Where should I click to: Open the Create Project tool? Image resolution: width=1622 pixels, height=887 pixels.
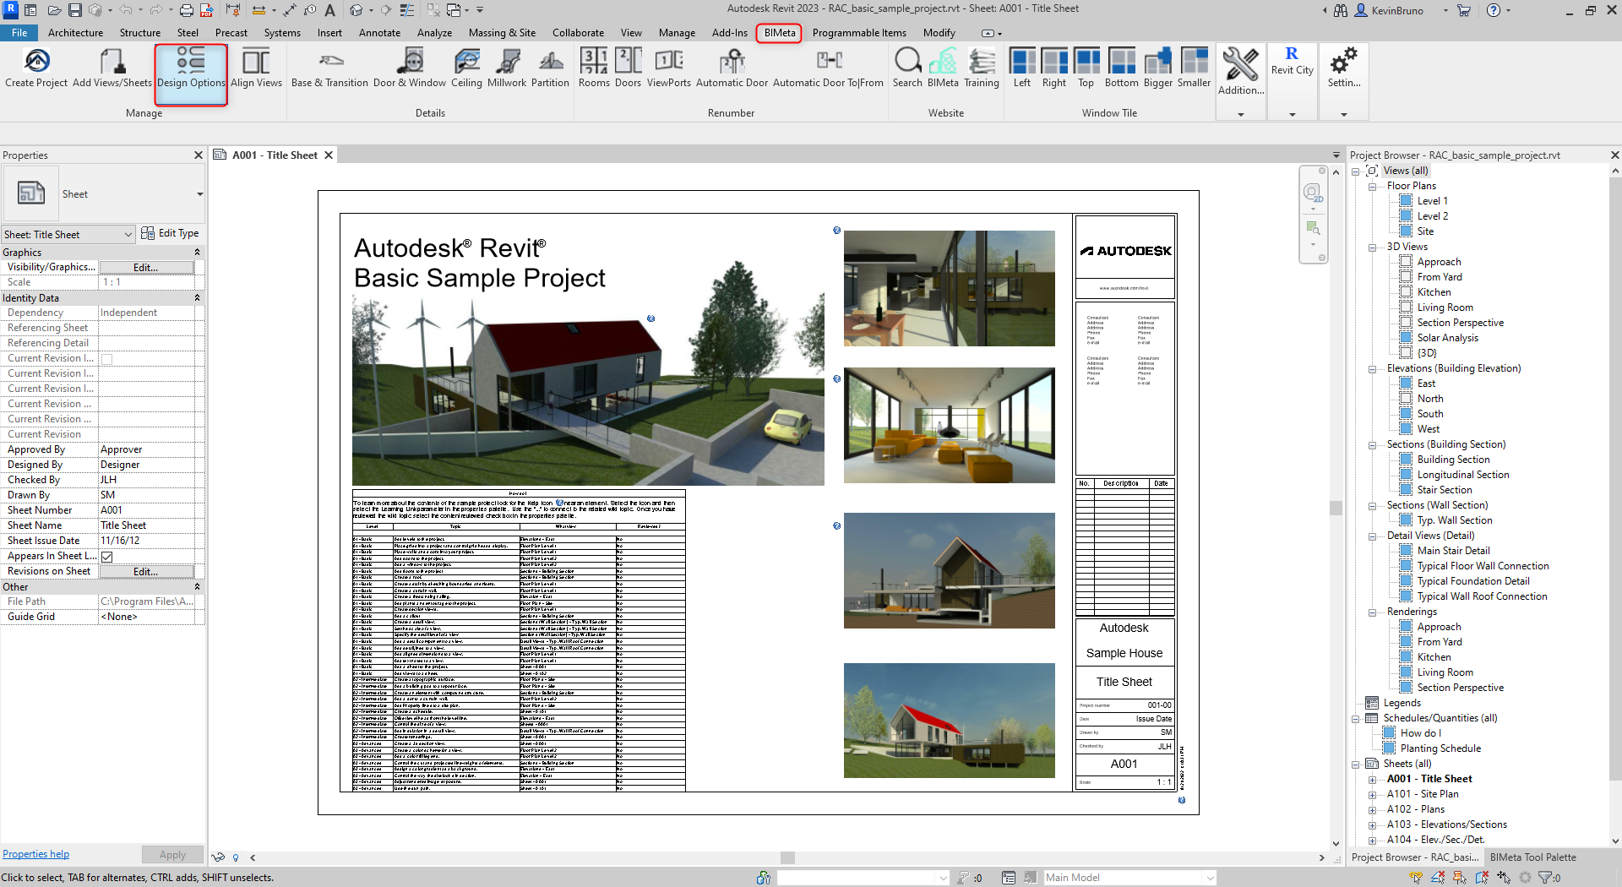36,68
